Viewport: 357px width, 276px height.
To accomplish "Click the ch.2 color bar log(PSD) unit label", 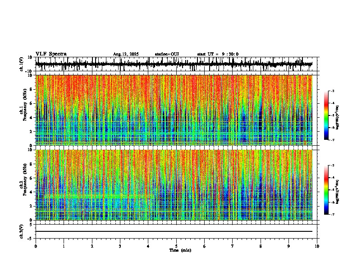I will click(338, 192).
